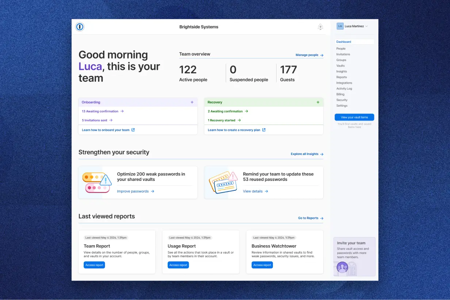Viewport: 450px width, 300px height.
Task: Click the plus icon on the Onboarding card
Action: [192, 102]
